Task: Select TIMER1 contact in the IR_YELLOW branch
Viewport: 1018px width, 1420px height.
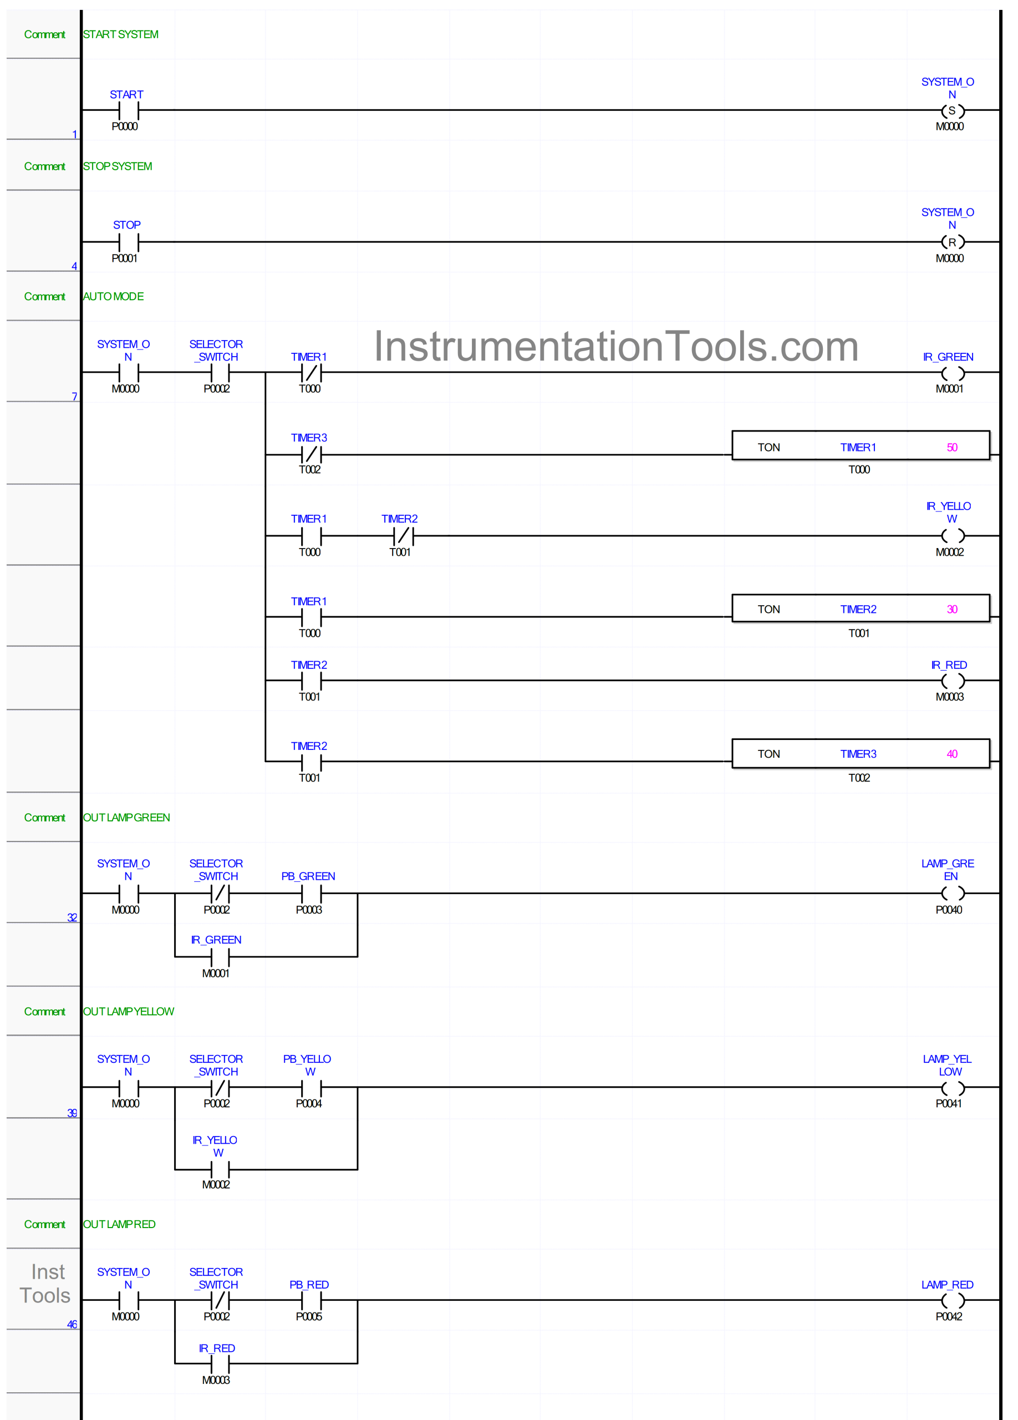Action: click(311, 536)
